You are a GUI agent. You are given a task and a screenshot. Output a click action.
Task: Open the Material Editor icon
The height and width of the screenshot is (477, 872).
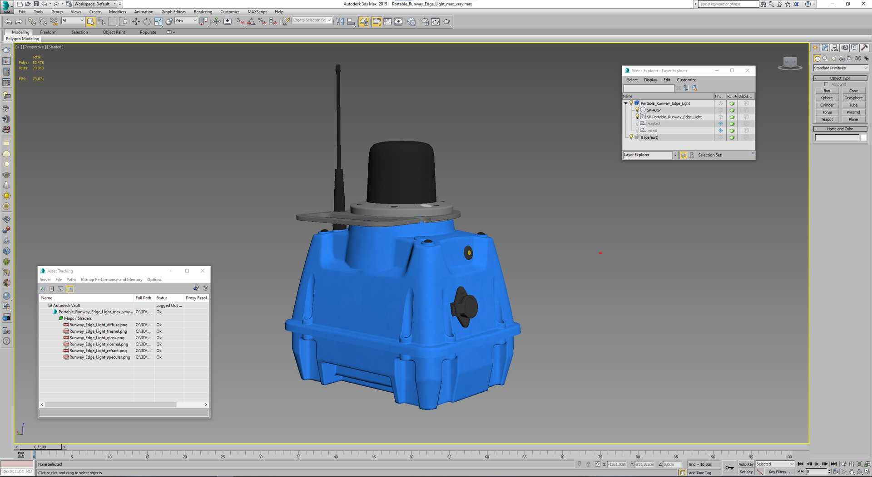pos(411,21)
